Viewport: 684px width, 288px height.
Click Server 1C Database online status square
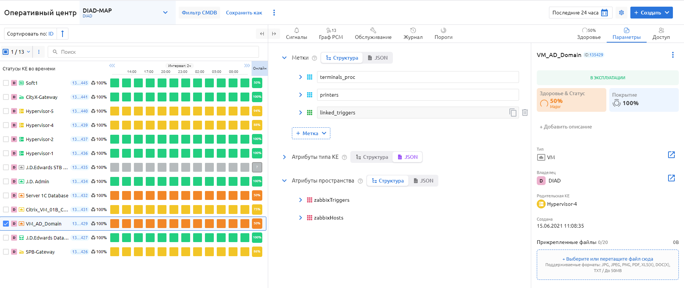(x=257, y=195)
